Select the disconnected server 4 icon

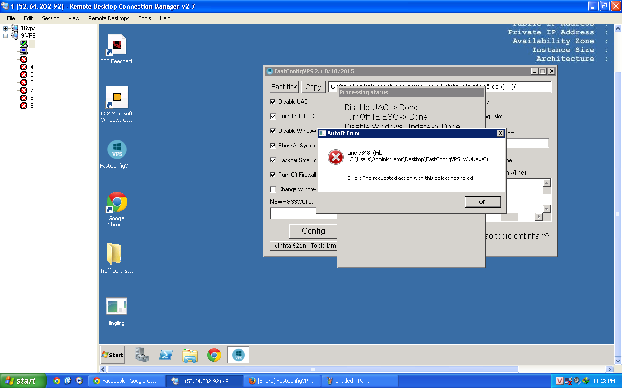coord(24,67)
